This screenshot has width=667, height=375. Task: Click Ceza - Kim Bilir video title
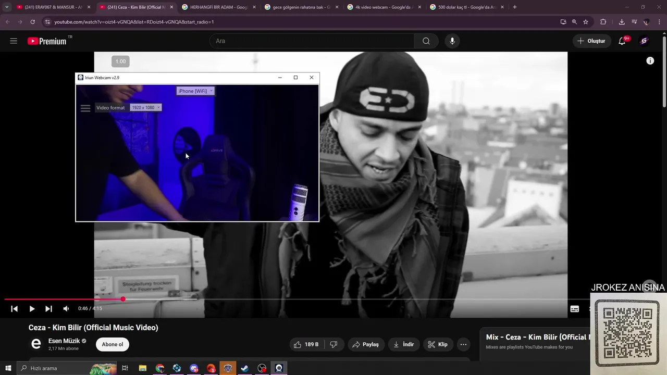coord(93,328)
